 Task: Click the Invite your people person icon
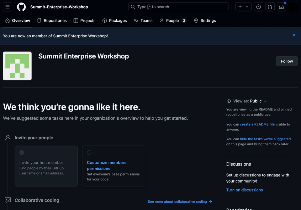coord(8,137)
